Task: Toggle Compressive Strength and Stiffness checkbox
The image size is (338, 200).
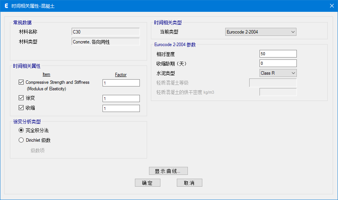Action: coord(21,82)
